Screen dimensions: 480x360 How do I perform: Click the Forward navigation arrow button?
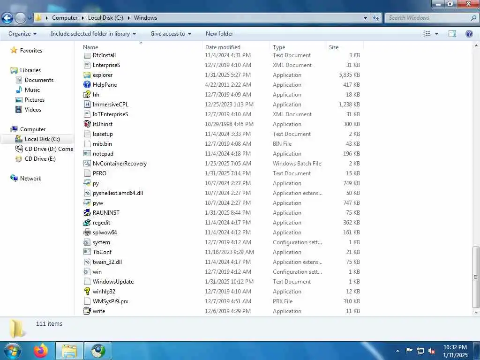click(20, 18)
